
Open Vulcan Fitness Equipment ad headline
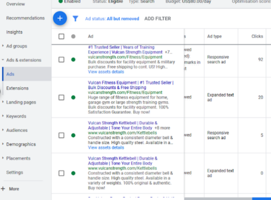pos(130,85)
